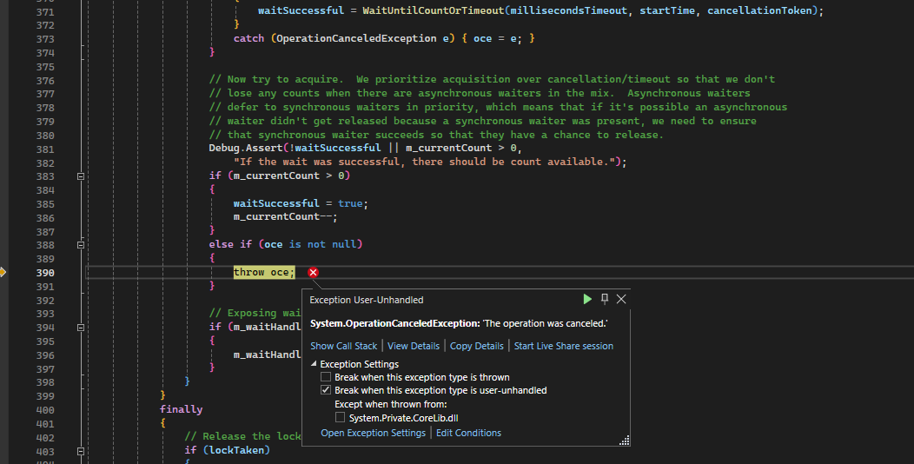Click Edit Conditions link
This screenshot has width=914, height=464.
(x=468, y=433)
